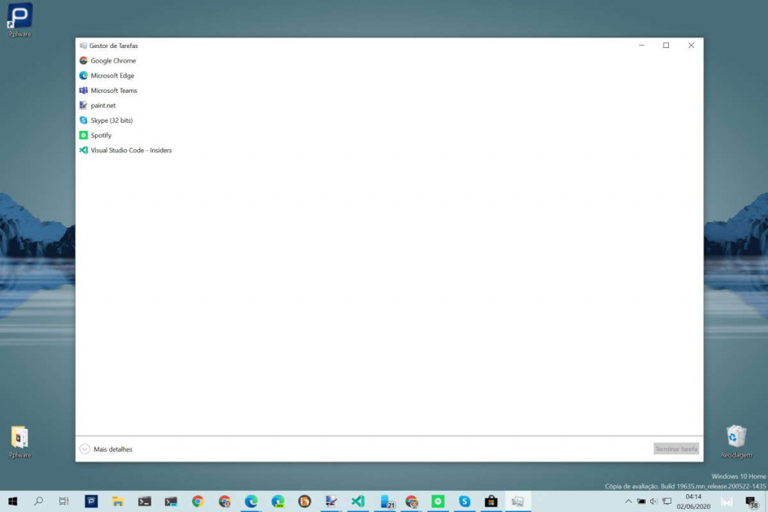Select Microsoft Teams in the task list

coord(114,91)
